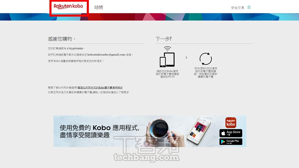Click the 結帳 checkout label in the header
This screenshot has height=168, width=299.
pyautogui.click(x=98, y=7)
